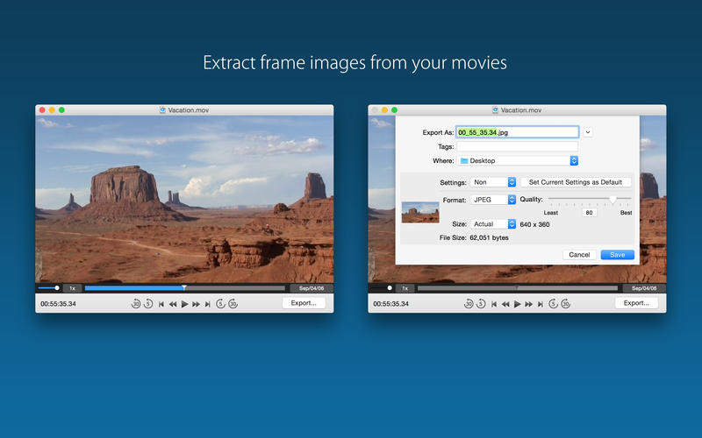The width and height of the screenshot is (702, 438).
Task: Click Set Current Settings as Default
Action: point(576,182)
